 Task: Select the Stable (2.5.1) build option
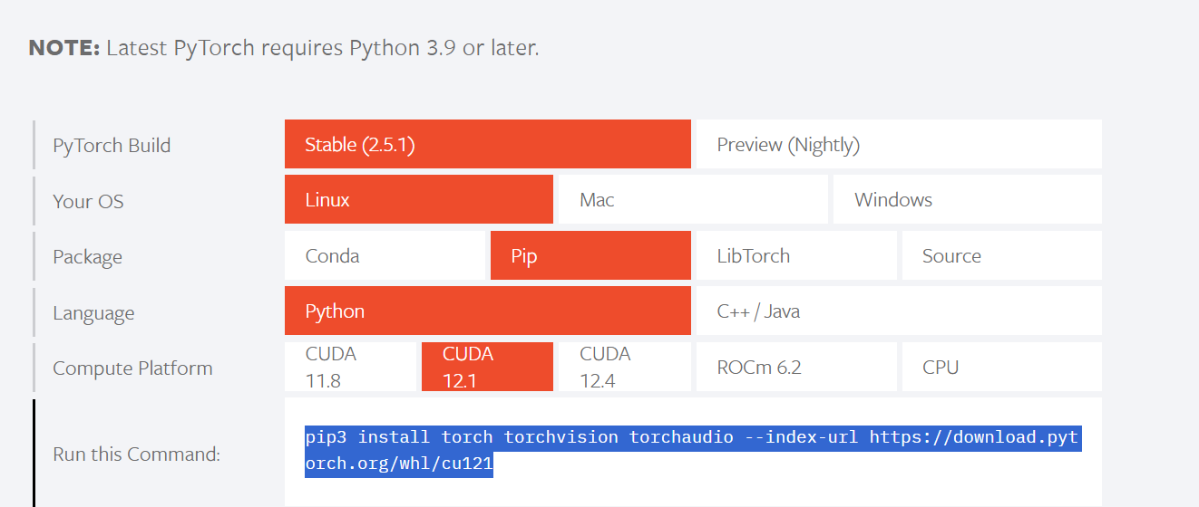pyautogui.click(x=487, y=145)
